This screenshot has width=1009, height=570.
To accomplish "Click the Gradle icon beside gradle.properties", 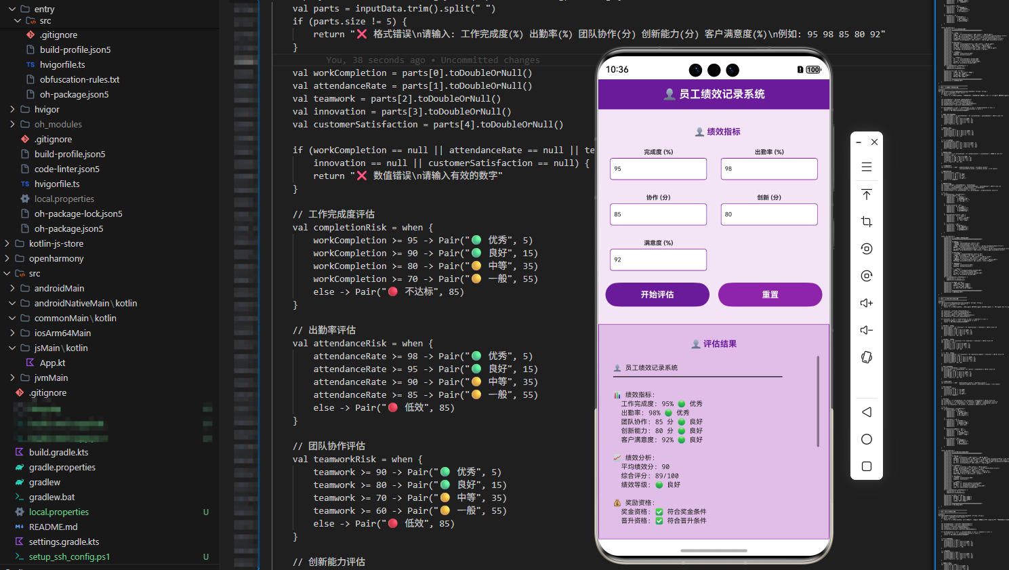I will pyautogui.click(x=20, y=467).
